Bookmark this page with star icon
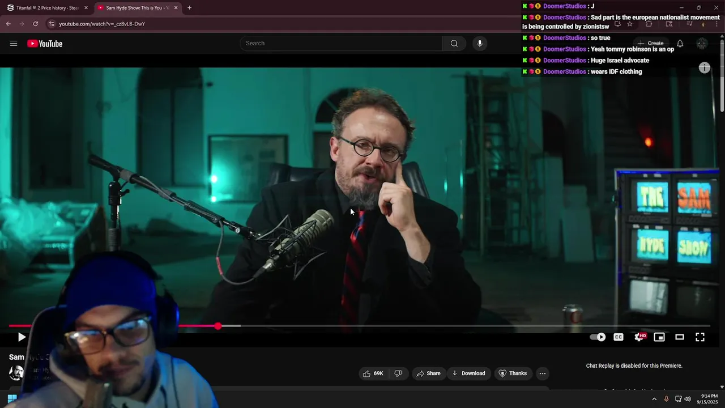 click(629, 24)
